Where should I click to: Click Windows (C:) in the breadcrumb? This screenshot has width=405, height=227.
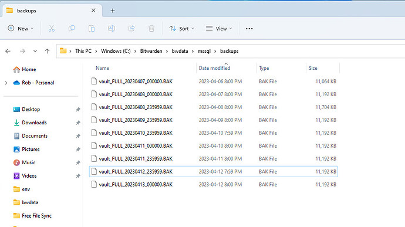116,51
